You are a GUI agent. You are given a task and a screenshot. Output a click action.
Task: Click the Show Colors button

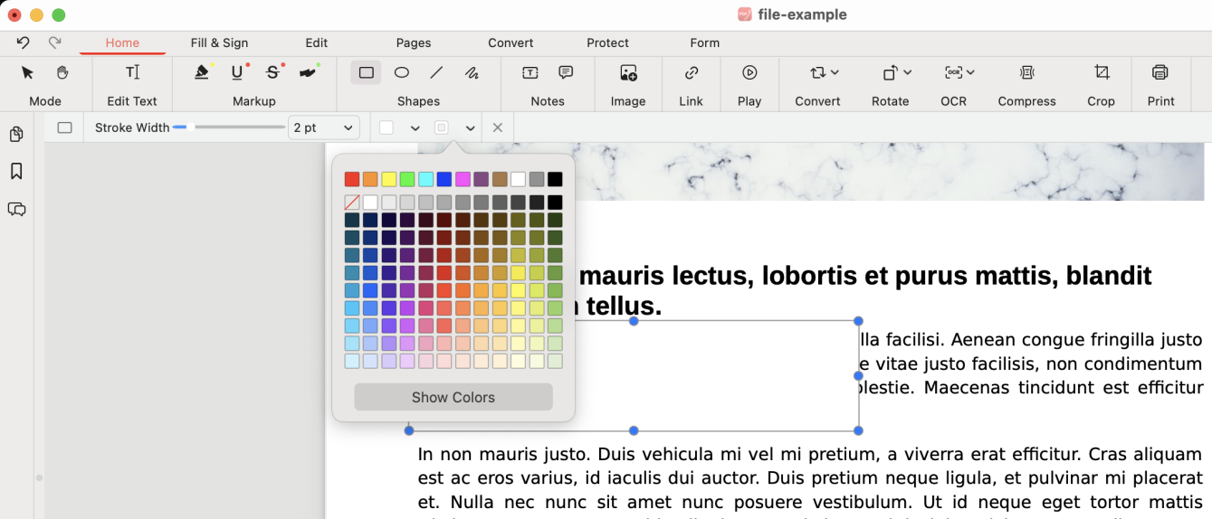(453, 397)
